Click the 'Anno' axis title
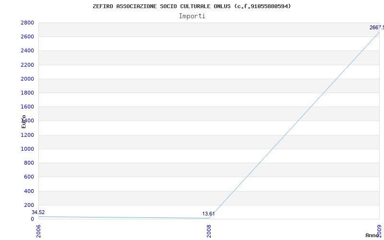 [x=372, y=235]
